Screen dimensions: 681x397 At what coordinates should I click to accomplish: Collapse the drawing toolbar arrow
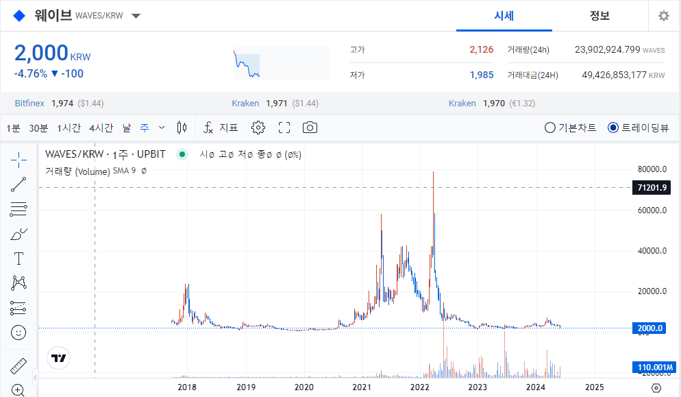point(35,377)
